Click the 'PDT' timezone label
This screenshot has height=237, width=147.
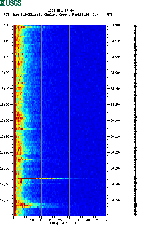(6, 15)
